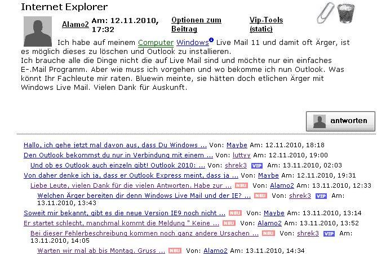Click timestamp '13.11.2010, 02:03'
377x254 pixels.
[312, 165]
